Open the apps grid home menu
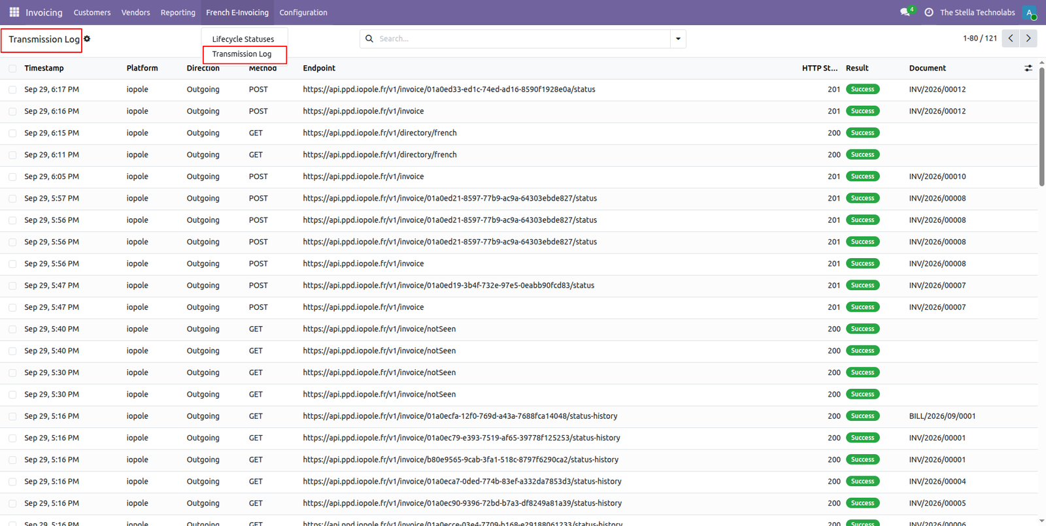Image resolution: width=1046 pixels, height=526 pixels. (x=14, y=12)
